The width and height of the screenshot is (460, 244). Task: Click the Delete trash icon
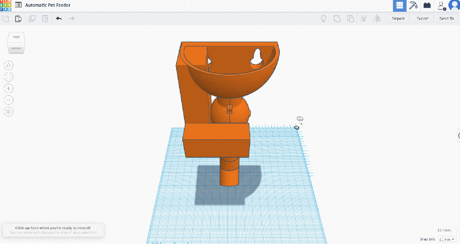click(x=45, y=18)
